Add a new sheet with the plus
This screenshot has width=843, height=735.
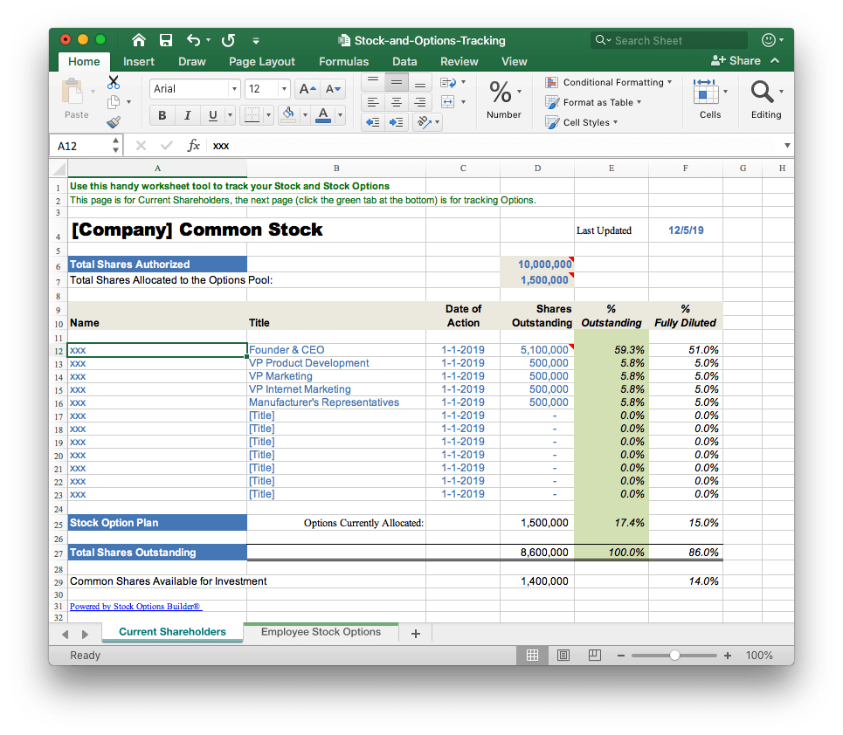(x=415, y=634)
